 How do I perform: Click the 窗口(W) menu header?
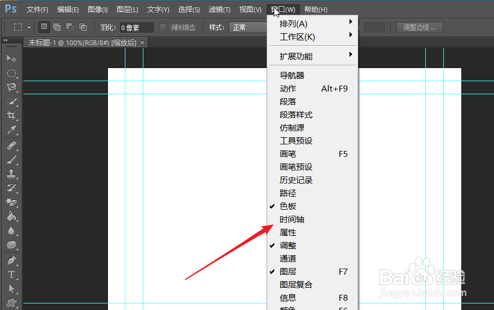coord(283,9)
